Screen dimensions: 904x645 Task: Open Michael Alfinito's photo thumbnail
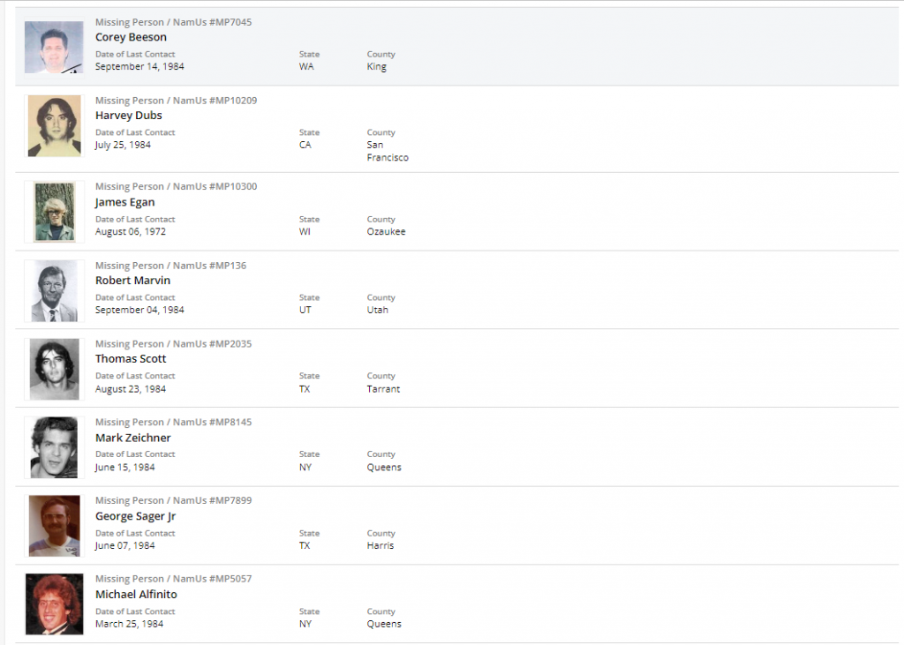coord(54,604)
